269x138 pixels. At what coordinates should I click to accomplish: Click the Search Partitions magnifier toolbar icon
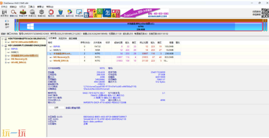pyautogui.click(x=13, y=13)
